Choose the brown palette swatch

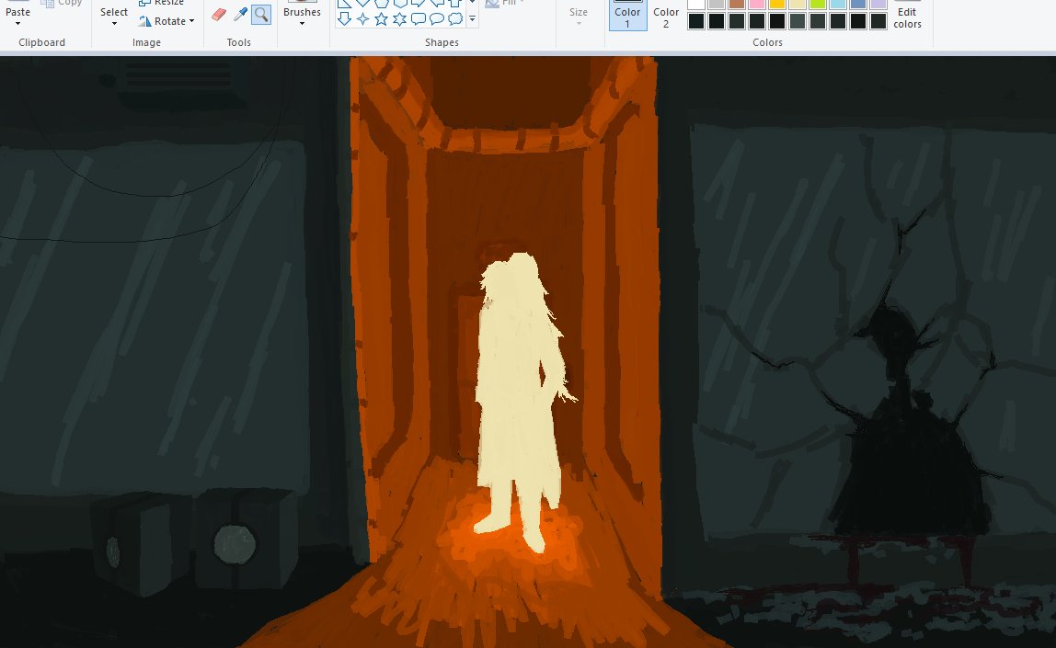pos(737,4)
